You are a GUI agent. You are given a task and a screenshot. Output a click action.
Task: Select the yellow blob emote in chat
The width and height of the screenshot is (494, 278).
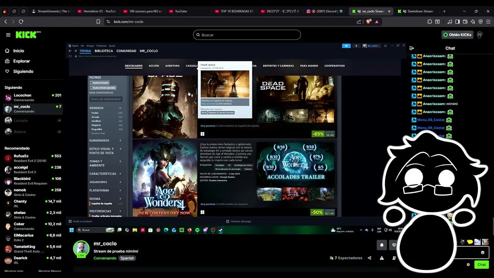point(470,242)
